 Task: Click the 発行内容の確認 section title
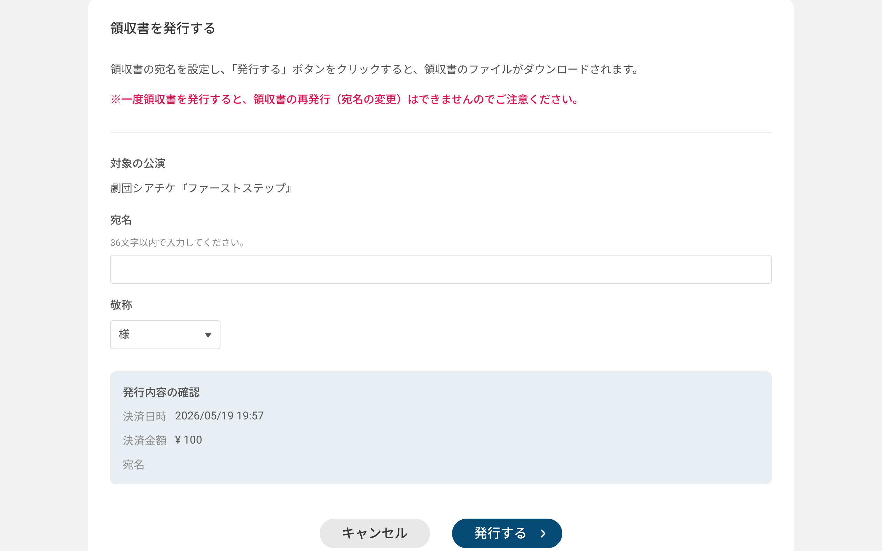161,392
